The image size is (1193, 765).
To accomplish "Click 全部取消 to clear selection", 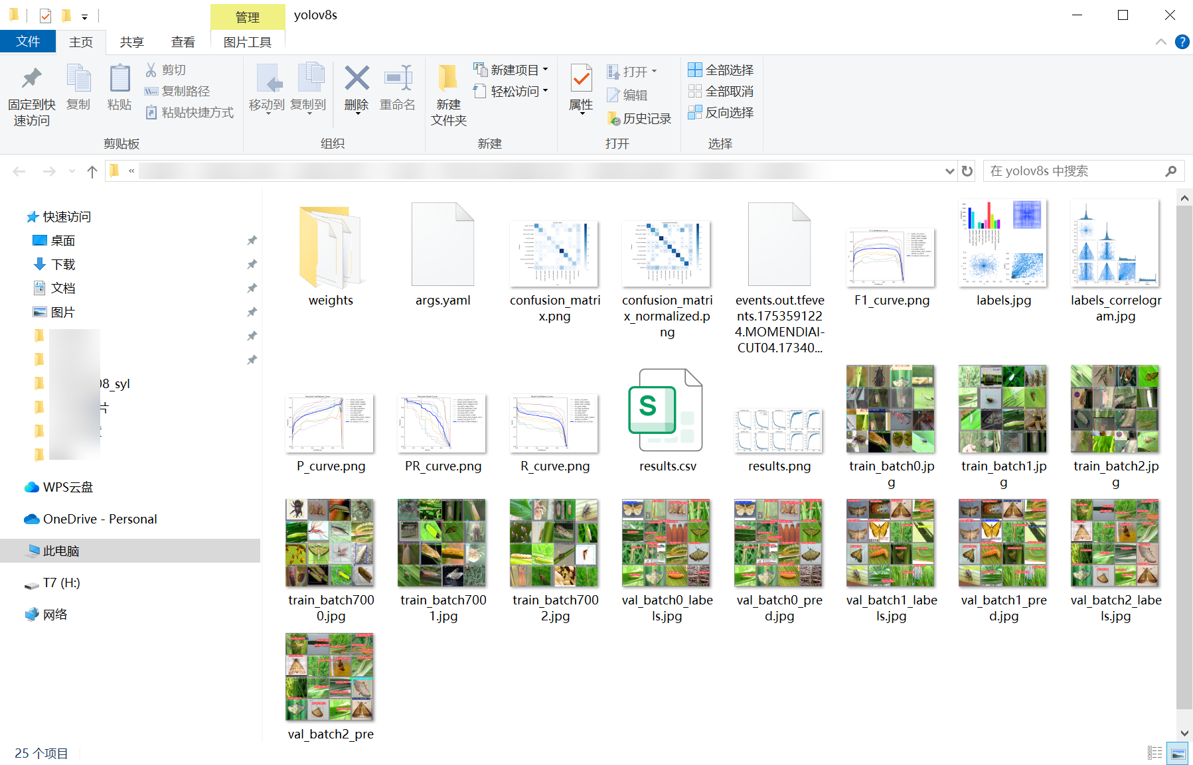I will click(721, 91).
